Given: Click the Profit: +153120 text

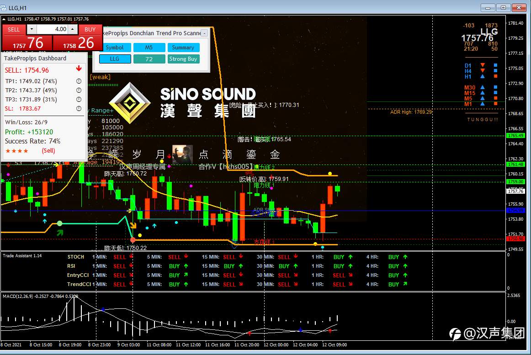Looking at the screenshot, I should [29, 132].
